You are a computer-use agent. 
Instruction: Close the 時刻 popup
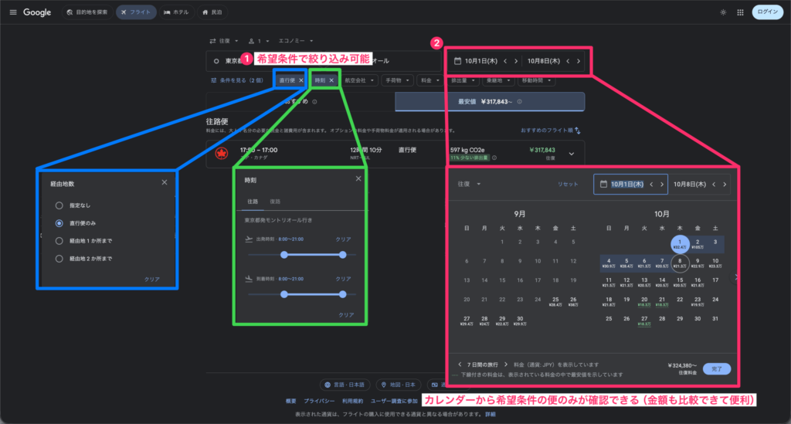click(358, 178)
